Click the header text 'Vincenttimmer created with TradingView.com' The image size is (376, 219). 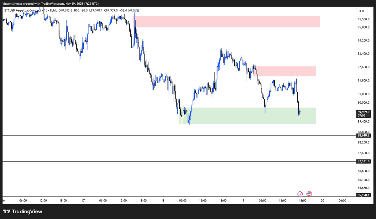click(33, 3)
